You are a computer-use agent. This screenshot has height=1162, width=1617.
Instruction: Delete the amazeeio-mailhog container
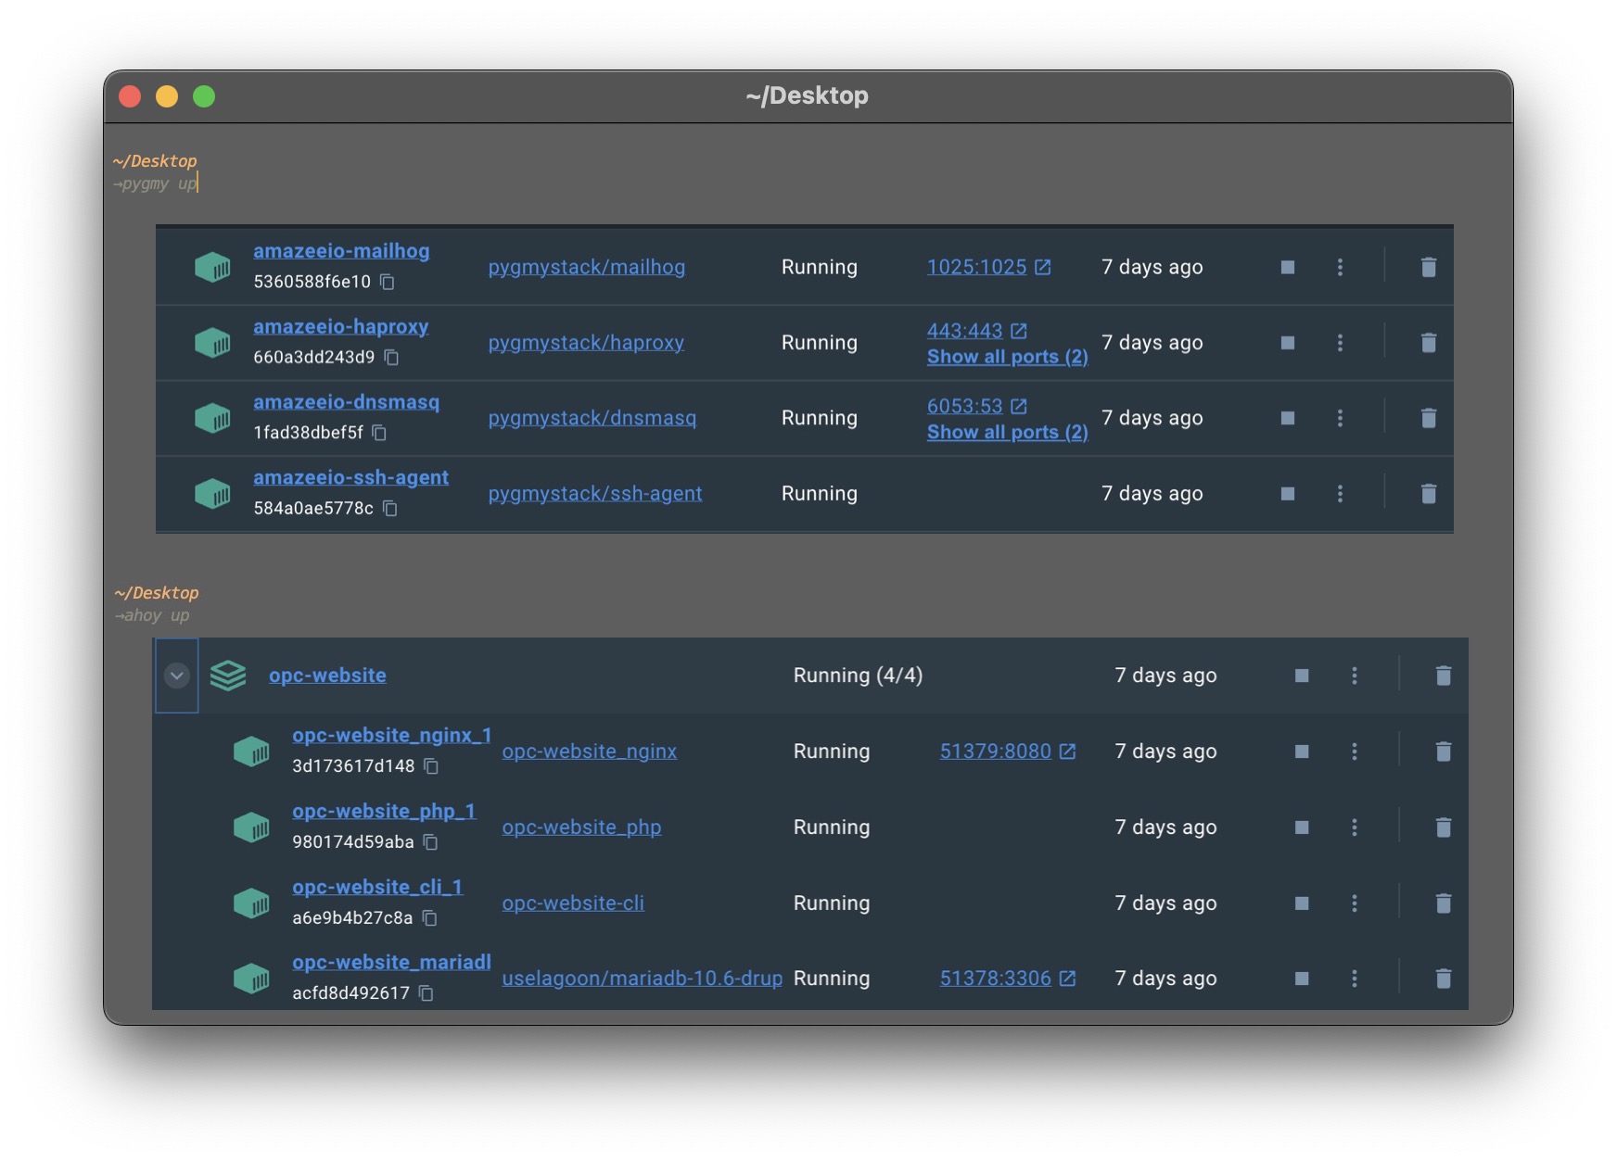pos(1428,267)
